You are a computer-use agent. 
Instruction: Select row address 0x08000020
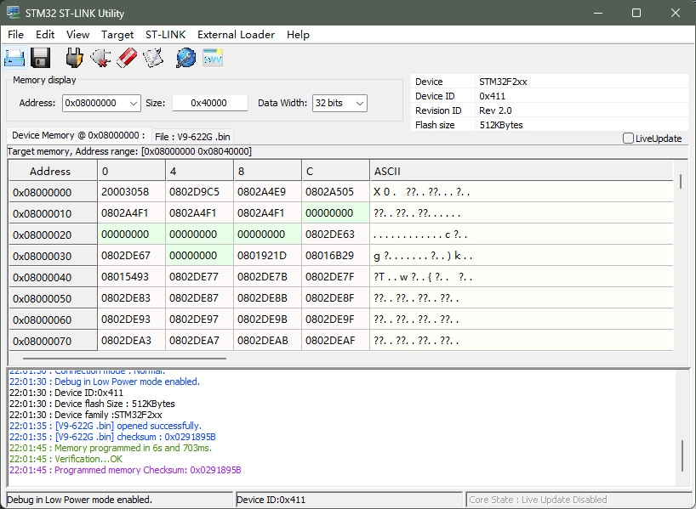pyautogui.click(x=53, y=235)
